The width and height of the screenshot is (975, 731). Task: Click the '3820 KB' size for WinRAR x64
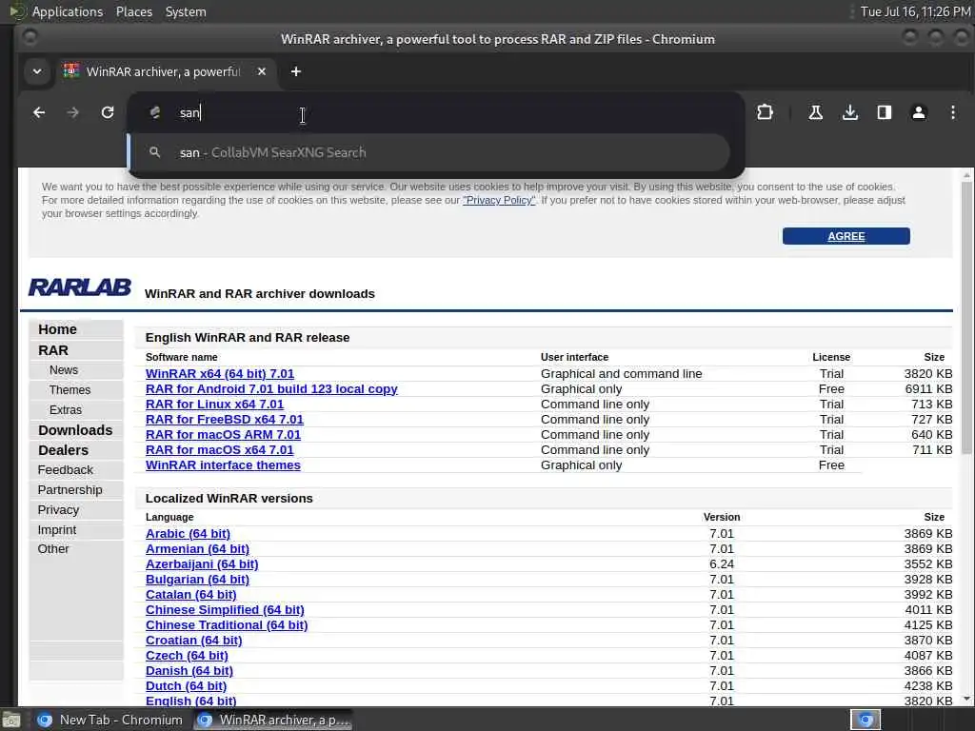[x=927, y=373]
